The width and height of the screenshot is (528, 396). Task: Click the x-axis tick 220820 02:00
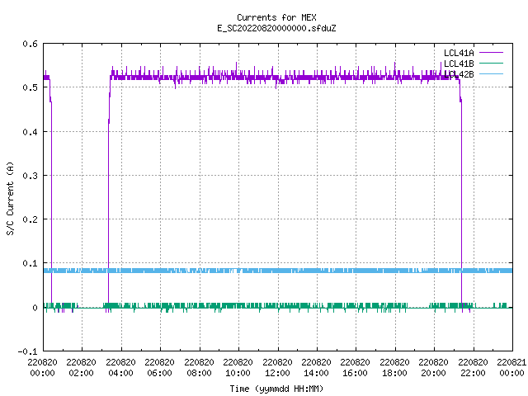[81, 368]
